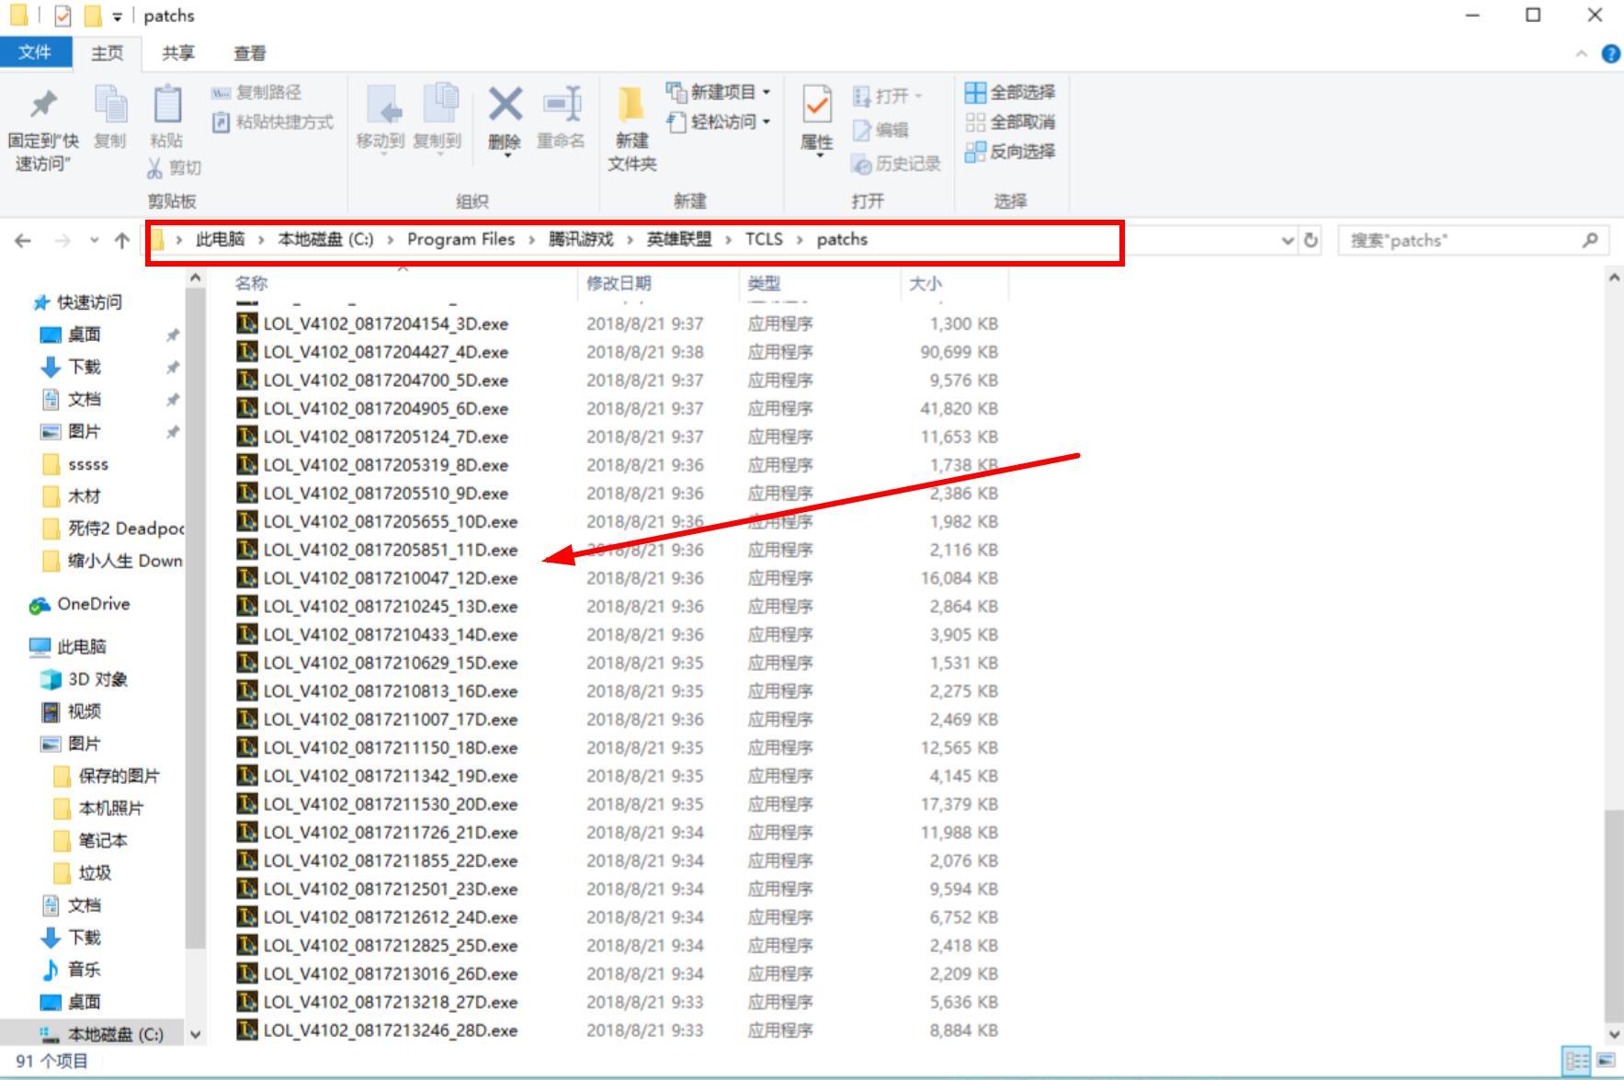
Task: Open the Quick Access Toolbar customize dropdown
Action: pos(117,17)
